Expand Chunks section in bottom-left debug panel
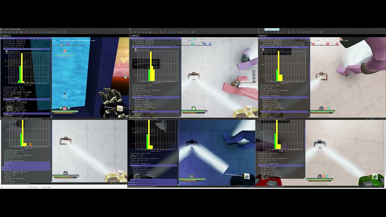The width and height of the screenshot is (386, 217). coord(26,167)
